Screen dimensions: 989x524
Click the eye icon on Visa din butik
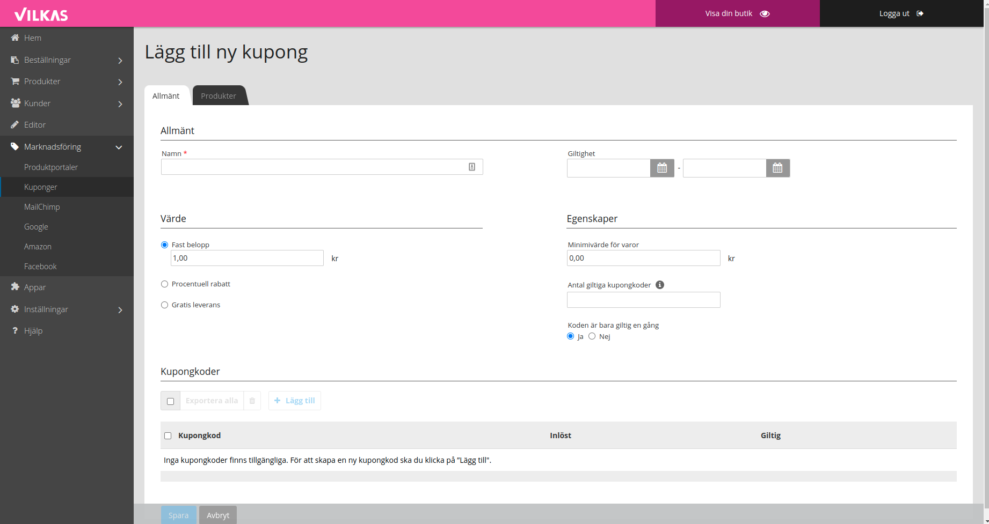[x=765, y=13]
